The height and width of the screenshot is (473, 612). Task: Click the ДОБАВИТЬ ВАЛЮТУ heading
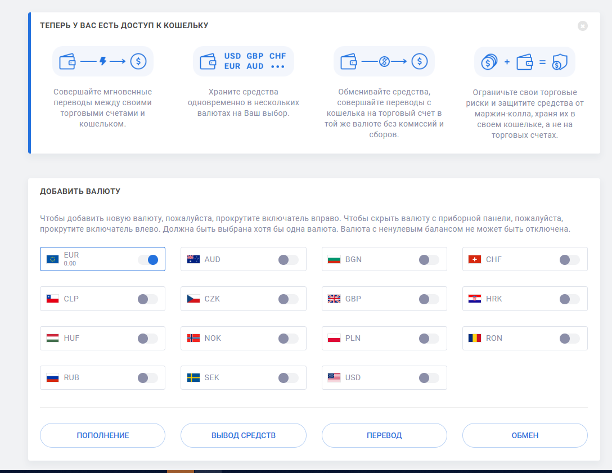[x=80, y=191]
